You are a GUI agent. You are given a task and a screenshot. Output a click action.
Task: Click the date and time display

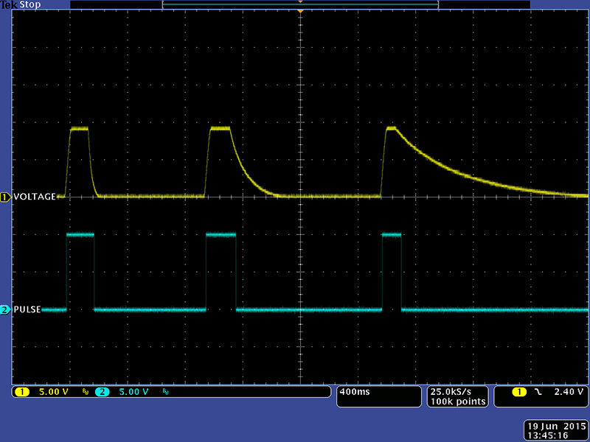[x=555, y=431]
